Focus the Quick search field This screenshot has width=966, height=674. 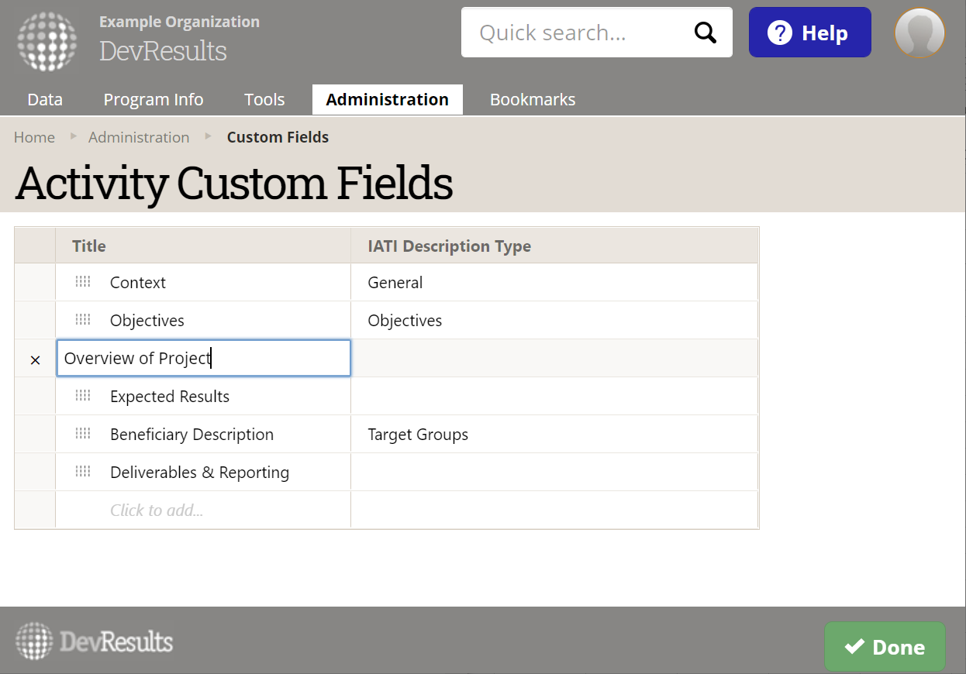[578, 33]
